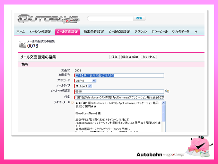Image resolution: width=218 pixels, height=164 pixels.
Task: Click inside the テキストメール text area
Action: click(118, 116)
